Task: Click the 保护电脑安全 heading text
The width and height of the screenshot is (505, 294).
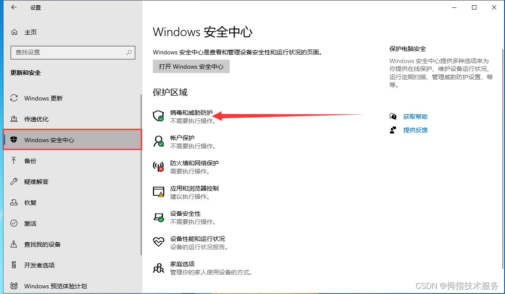Action: coord(407,49)
